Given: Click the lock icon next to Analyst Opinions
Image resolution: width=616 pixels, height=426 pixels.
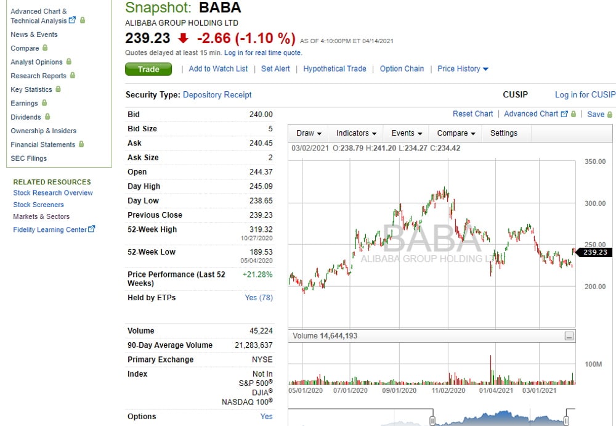Looking at the screenshot, I should pos(69,62).
